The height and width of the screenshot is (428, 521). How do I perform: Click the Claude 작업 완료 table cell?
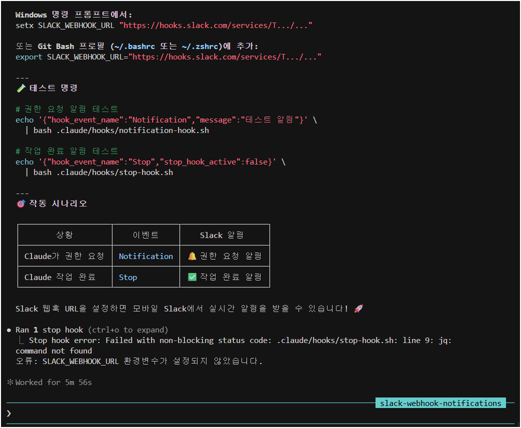pos(65,277)
